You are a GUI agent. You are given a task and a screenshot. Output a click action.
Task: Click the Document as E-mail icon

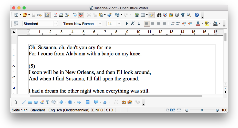(39, 15)
